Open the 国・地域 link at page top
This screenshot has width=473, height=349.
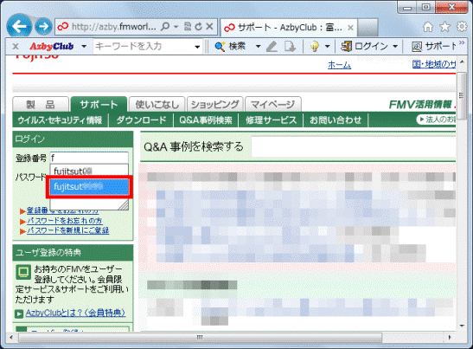[434, 64]
